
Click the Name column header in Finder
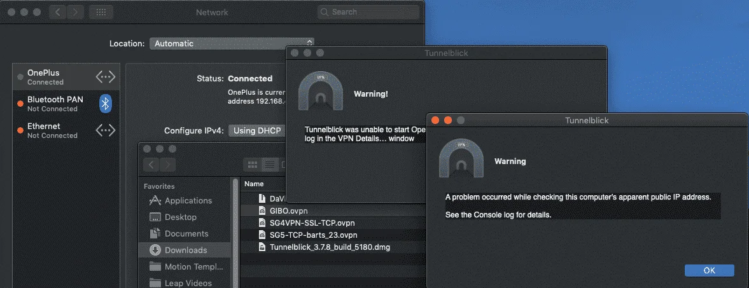[x=254, y=184]
